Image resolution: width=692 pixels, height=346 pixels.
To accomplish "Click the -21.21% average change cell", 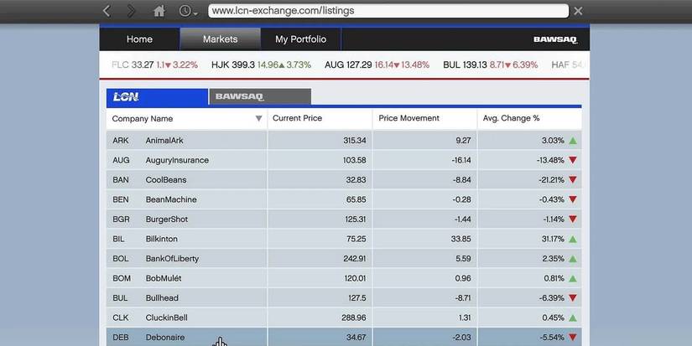I will click(529, 180).
